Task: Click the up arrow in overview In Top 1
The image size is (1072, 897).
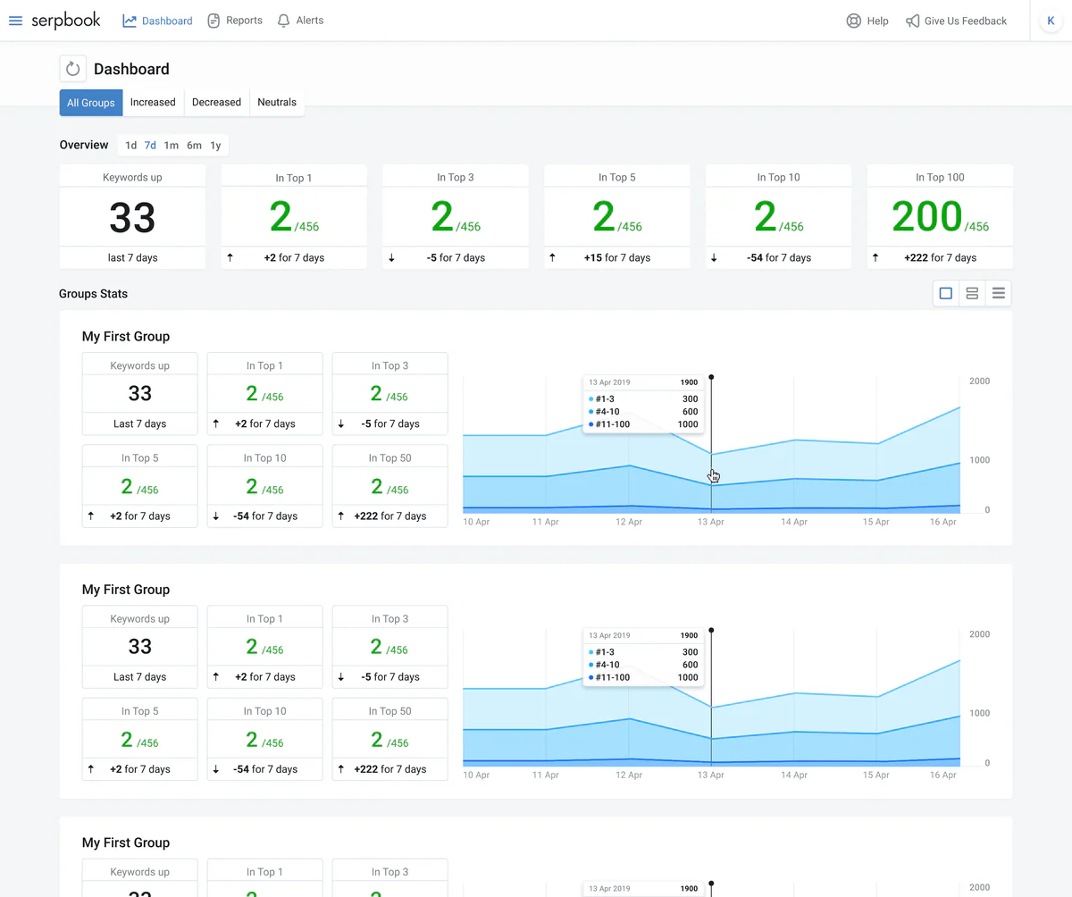Action: 230,258
